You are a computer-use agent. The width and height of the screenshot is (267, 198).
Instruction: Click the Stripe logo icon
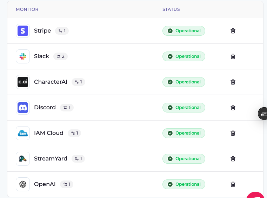click(23, 31)
